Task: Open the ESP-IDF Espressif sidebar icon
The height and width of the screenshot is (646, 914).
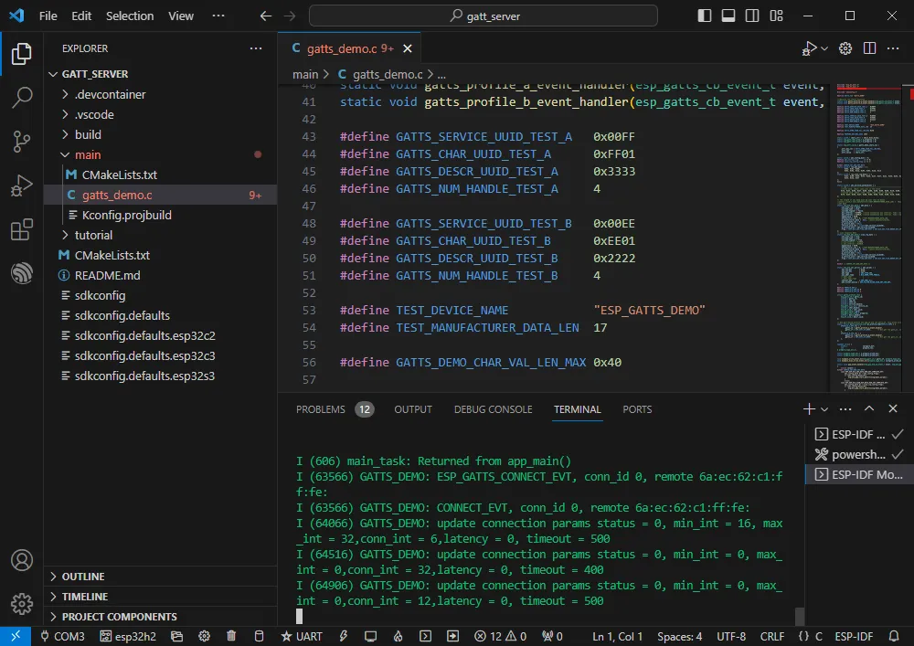Action: point(22,273)
